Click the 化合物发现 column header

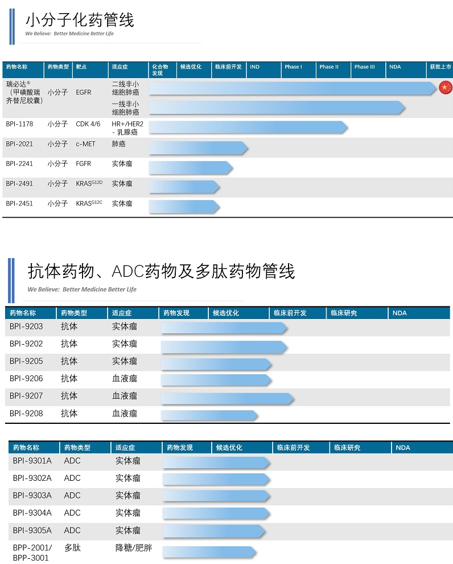point(160,70)
